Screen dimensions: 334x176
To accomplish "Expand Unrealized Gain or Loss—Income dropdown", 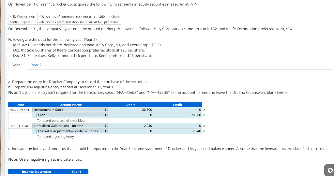I will [x=70, y=126].
